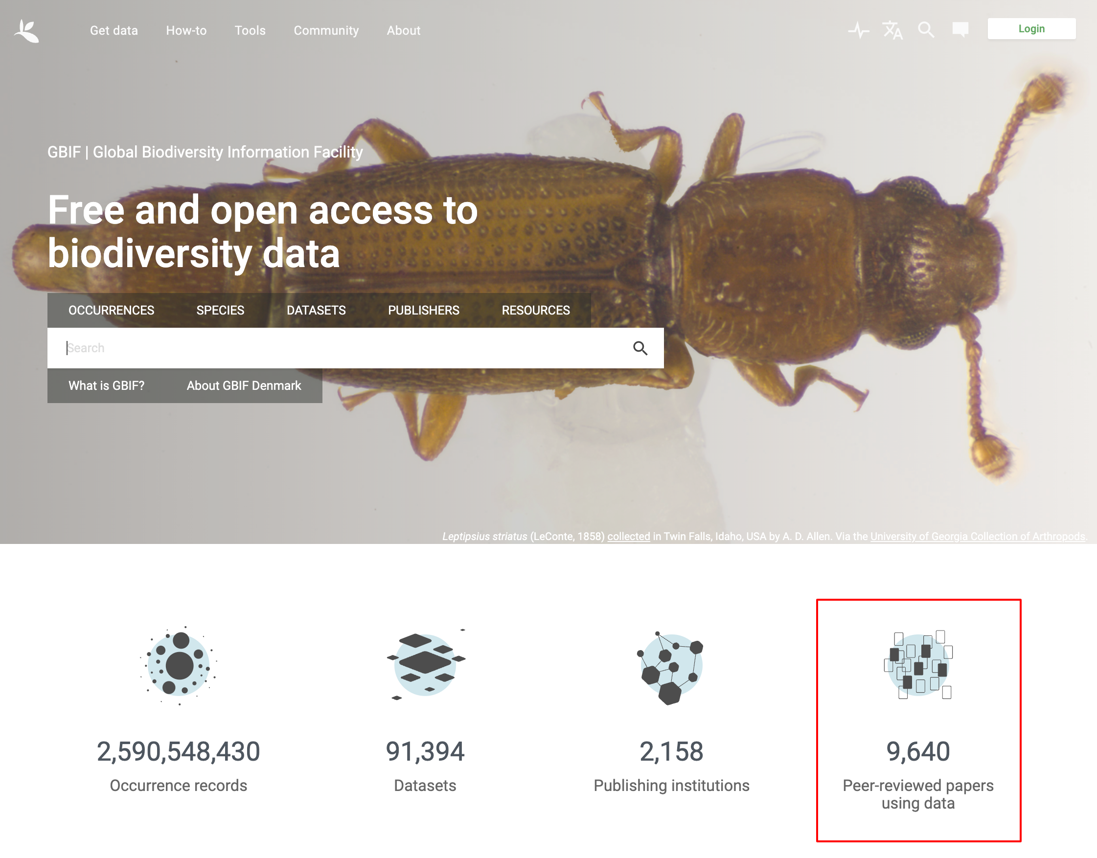Click the search field magnifier button
The height and width of the screenshot is (858, 1097).
pyautogui.click(x=640, y=348)
